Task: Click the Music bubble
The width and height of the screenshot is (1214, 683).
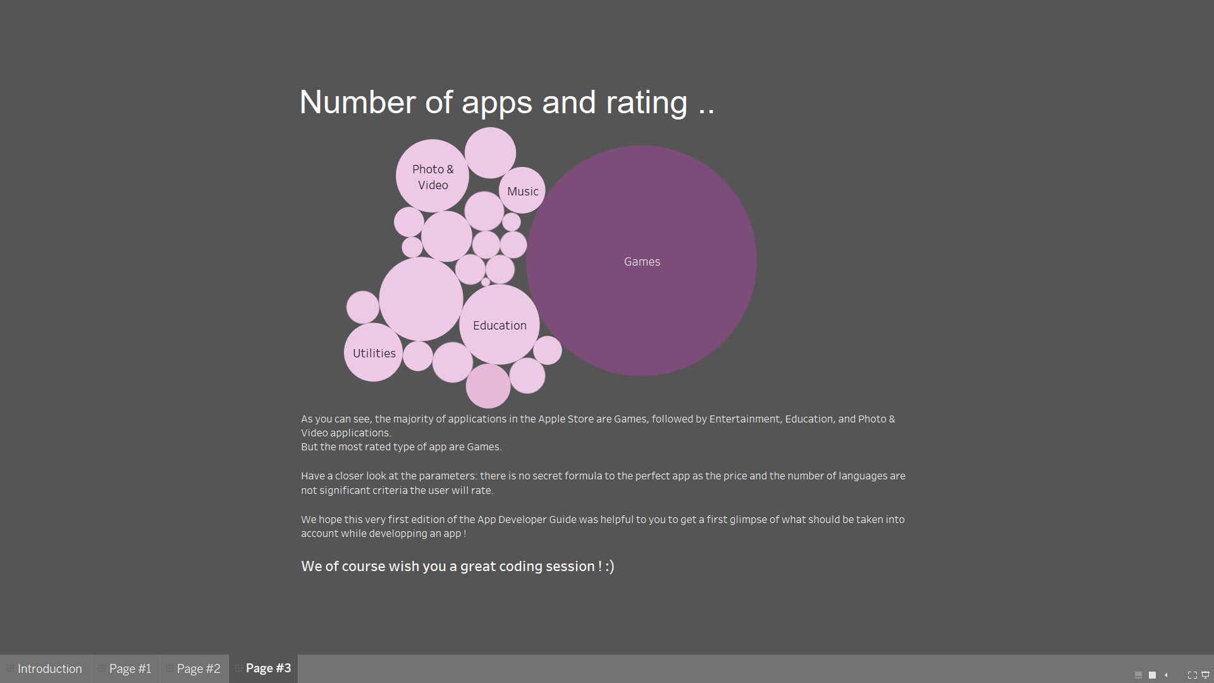Action: [x=522, y=190]
